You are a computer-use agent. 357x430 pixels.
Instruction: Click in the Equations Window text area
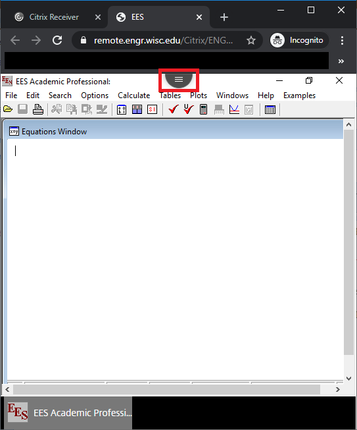175,259
